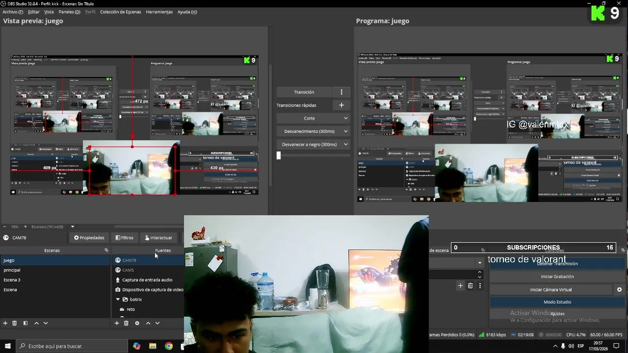This screenshot has width=628, height=353.
Task: Open the Paneles menu
Action: [x=69, y=12]
